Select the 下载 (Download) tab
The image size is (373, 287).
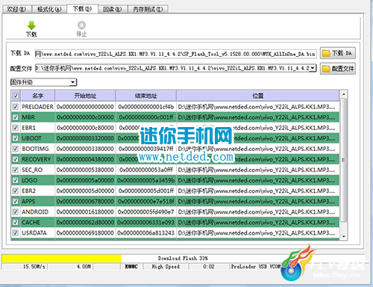82,9
